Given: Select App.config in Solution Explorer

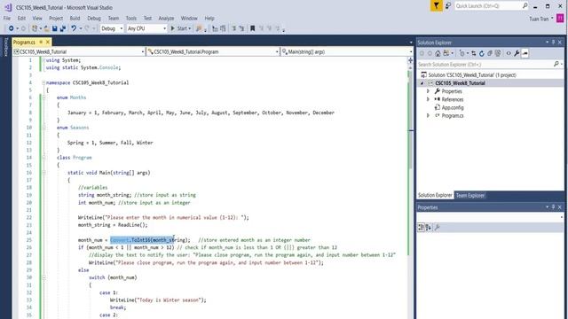Looking at the screenshot, I should tap(453, 107).
